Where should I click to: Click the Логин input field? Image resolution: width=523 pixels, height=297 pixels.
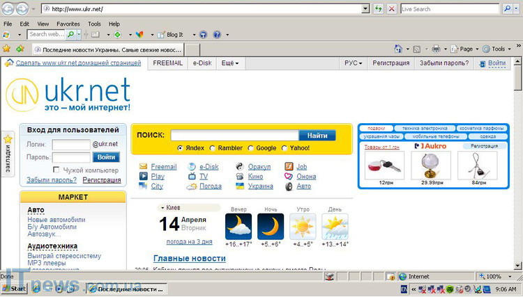70,145
